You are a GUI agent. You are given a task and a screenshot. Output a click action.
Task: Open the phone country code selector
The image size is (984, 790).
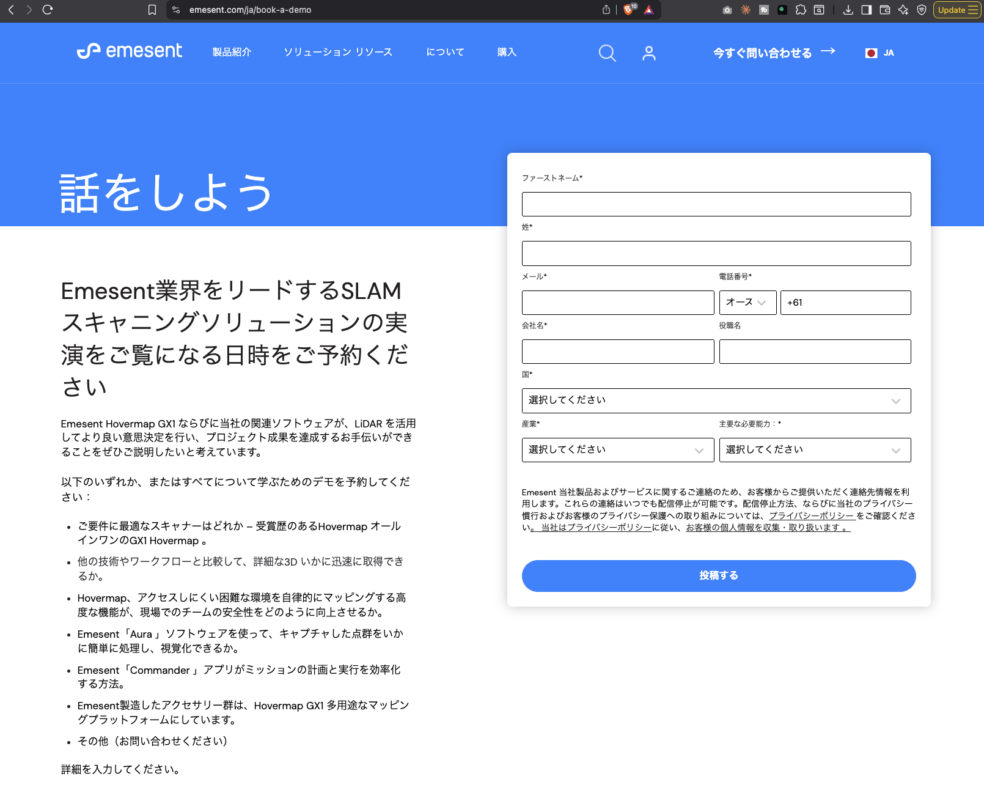(x=747, y=303)
